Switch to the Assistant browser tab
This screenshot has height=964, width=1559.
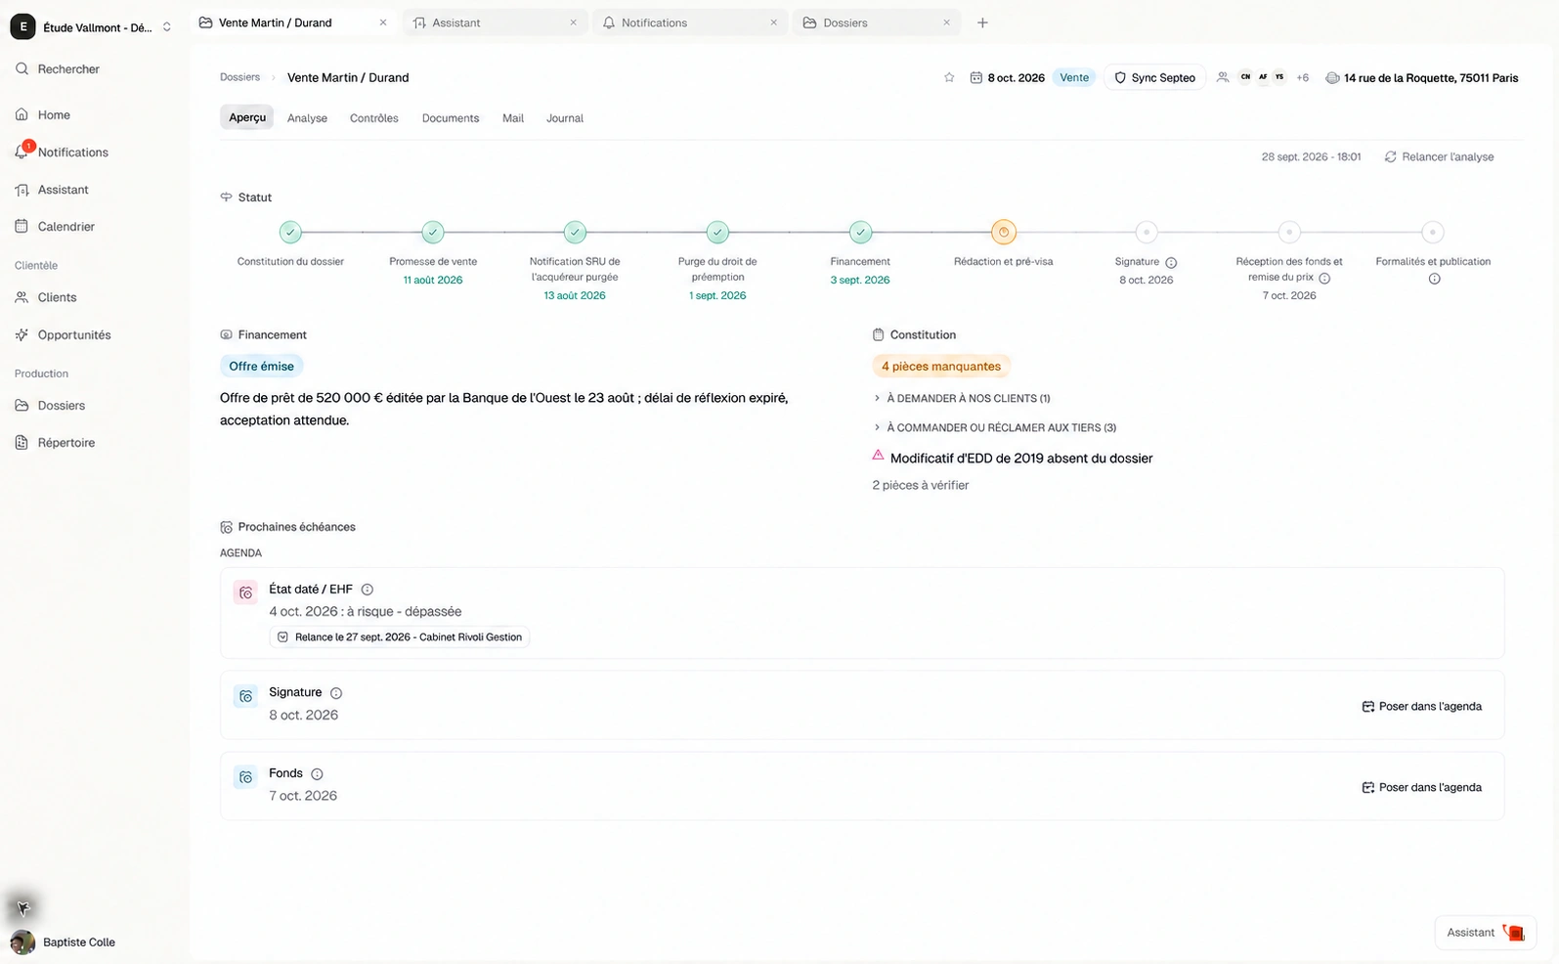(496, 22)
